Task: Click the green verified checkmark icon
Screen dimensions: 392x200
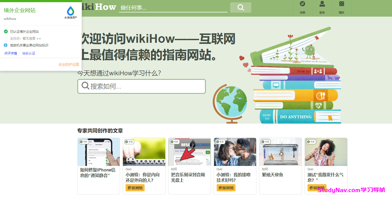Action: (x=6, y=31)
